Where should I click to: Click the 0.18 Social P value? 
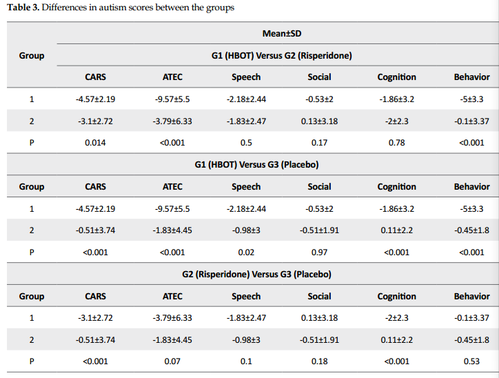pos(319,361)
